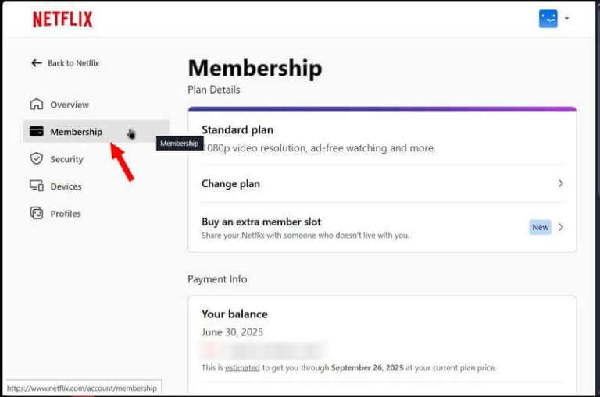Open the Change plan row
The width and height of the screenshot is (600, 397).
click(382, 184)
